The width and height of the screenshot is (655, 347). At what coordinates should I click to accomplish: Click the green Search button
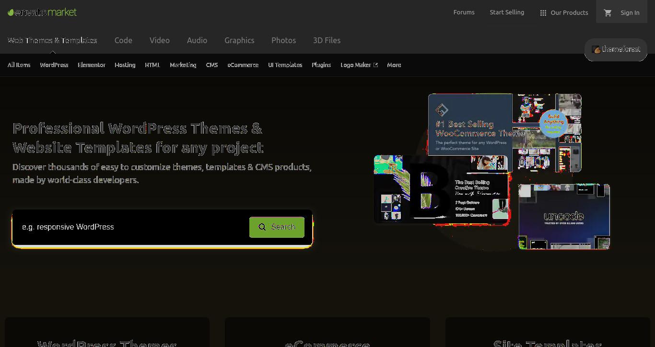[x=277, y=227]
